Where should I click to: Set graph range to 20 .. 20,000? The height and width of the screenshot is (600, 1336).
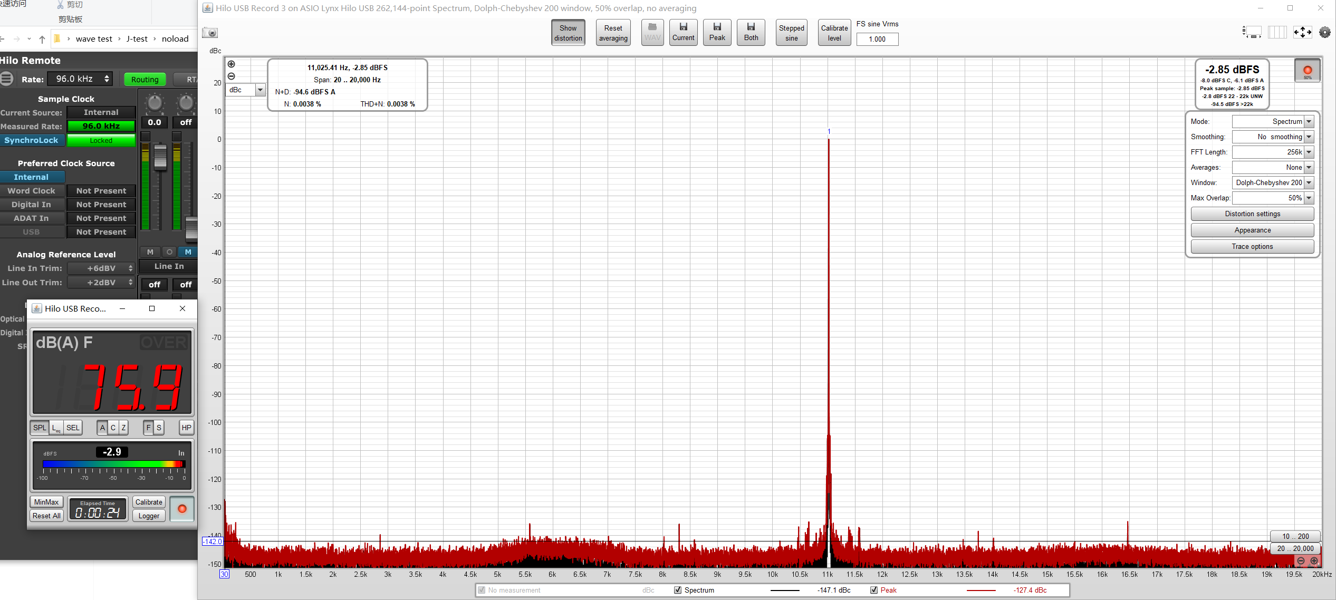point(1295,549)
